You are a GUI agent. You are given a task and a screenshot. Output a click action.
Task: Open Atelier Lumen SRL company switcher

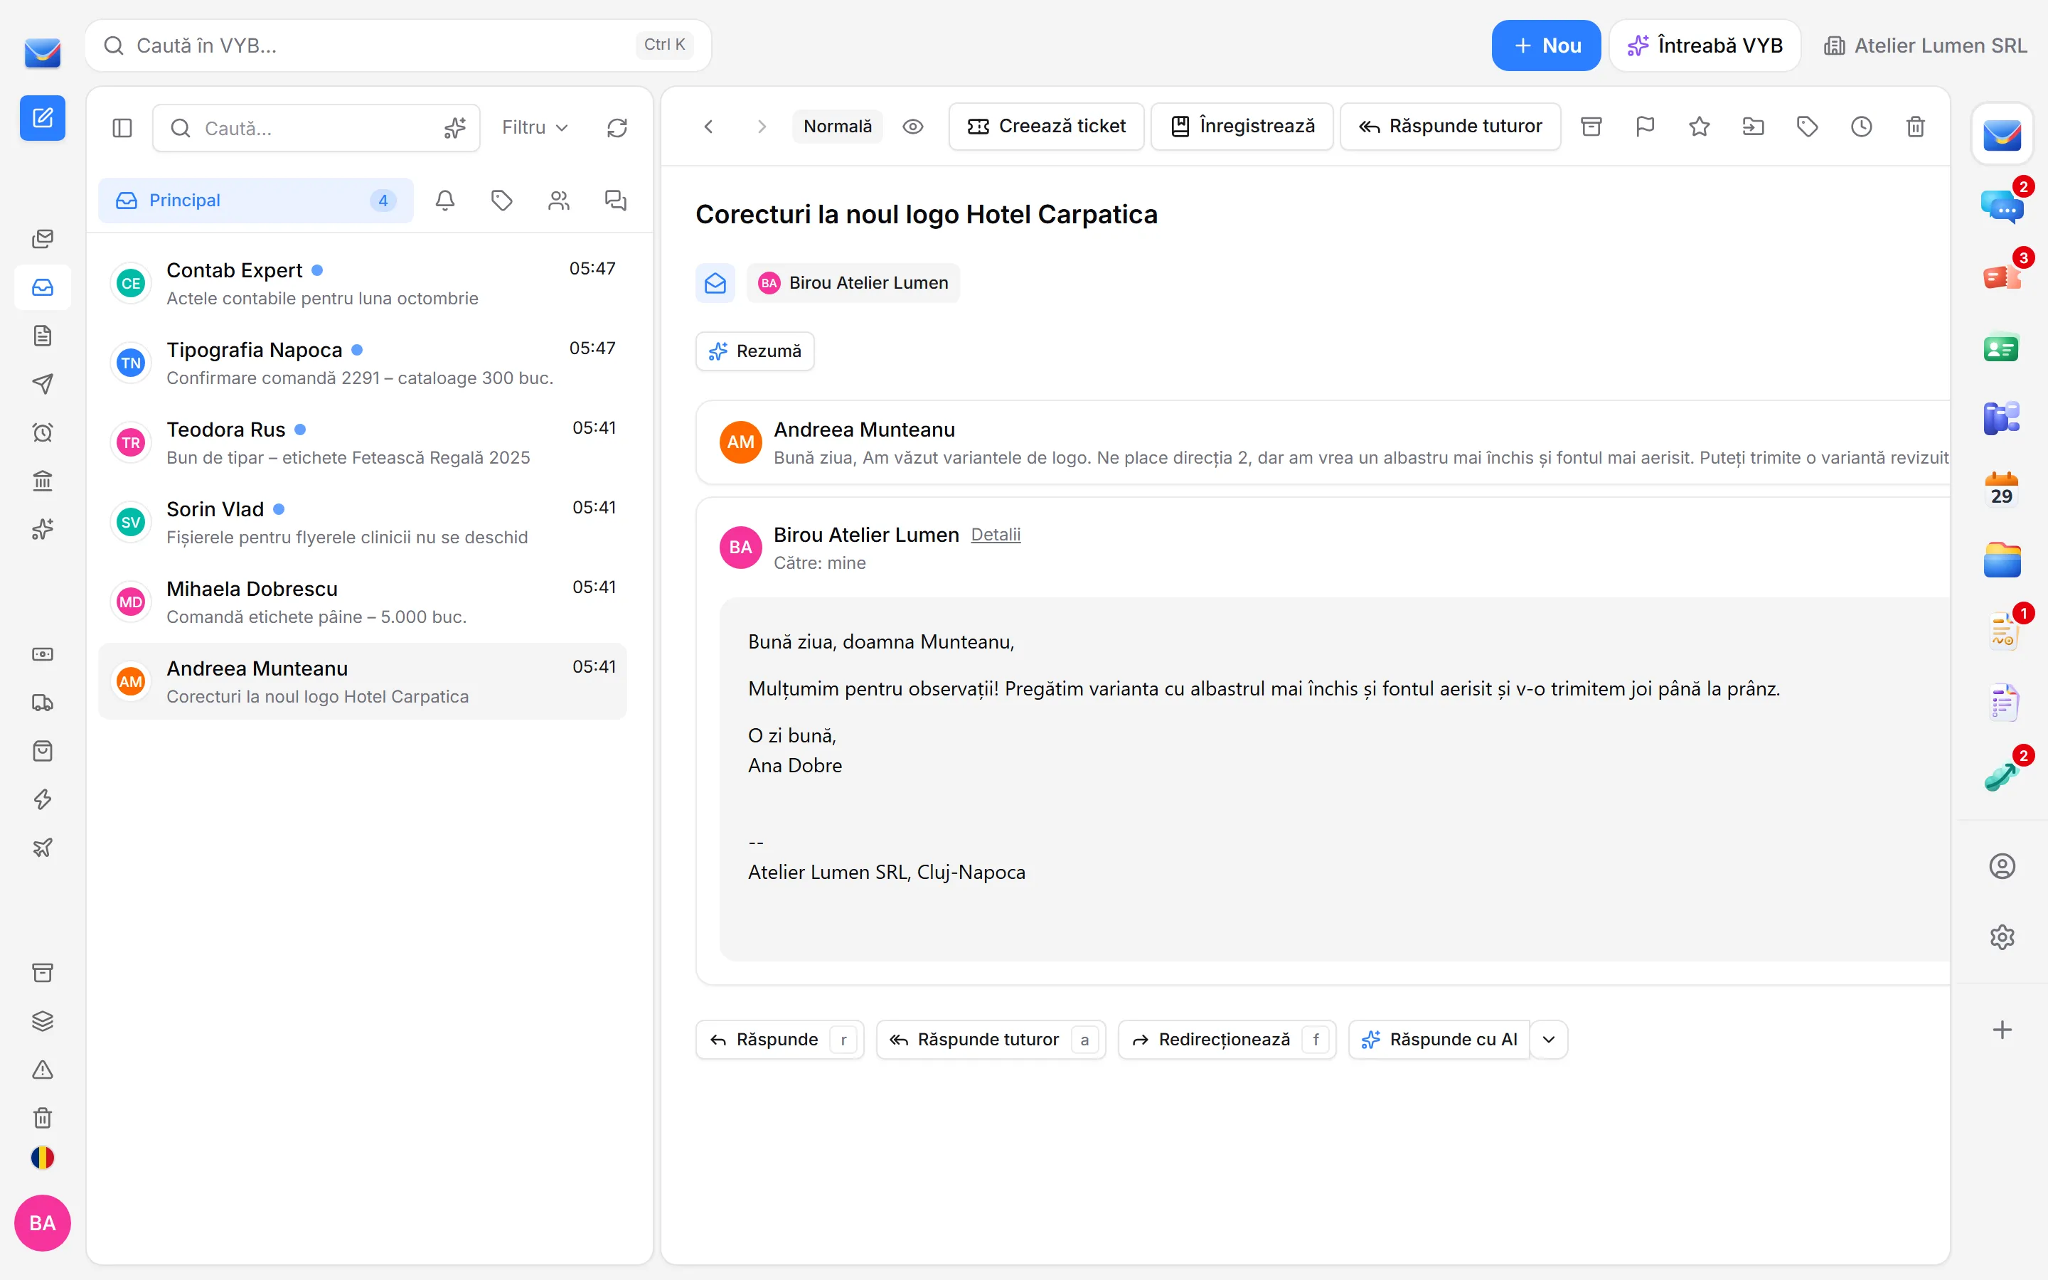click(1925, 46)
